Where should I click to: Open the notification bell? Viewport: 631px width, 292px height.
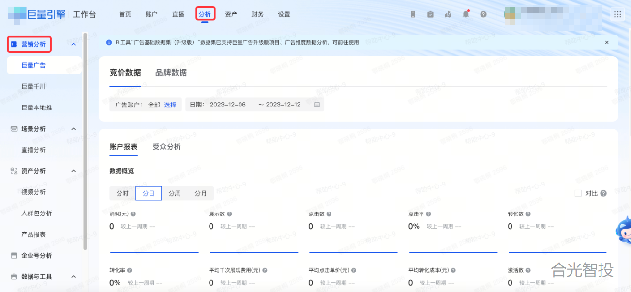(x=466, y=14)
